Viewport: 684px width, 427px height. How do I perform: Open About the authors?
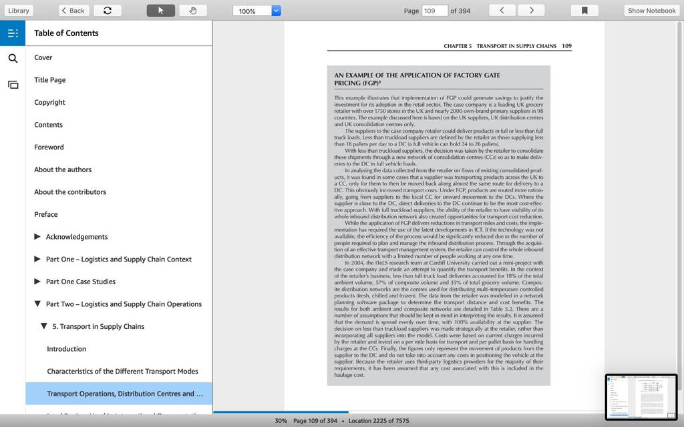click(63, 169)
